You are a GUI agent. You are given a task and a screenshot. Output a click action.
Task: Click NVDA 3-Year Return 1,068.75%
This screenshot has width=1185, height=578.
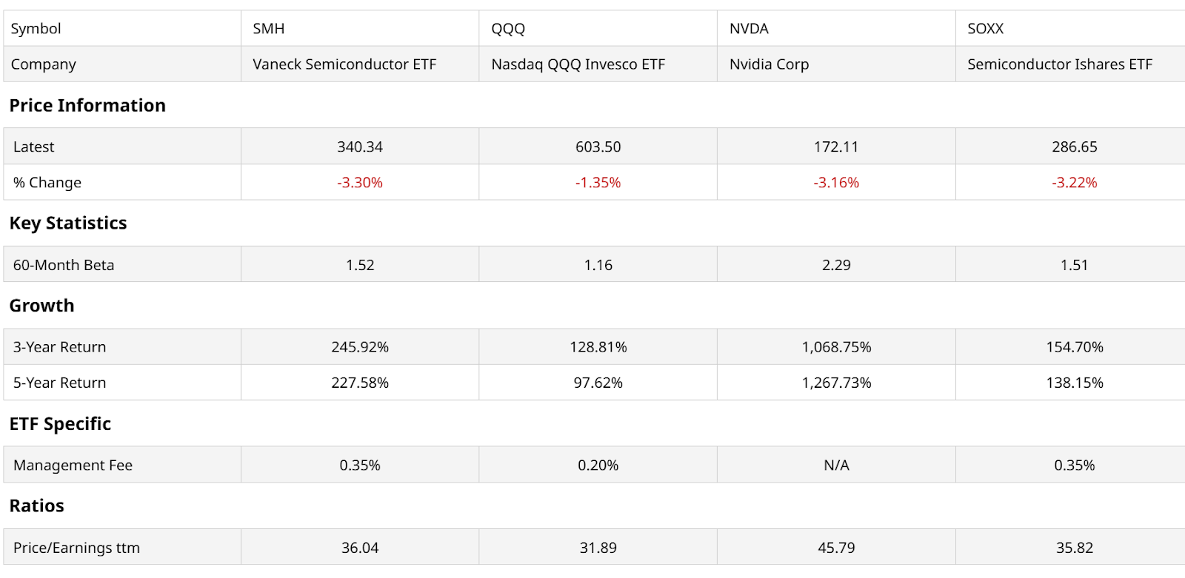click(836, 347)
